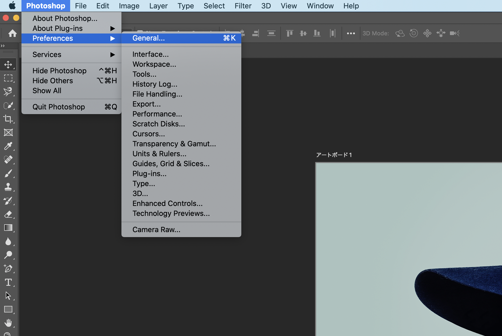This screenshot has width=502, height=336.
Task: Select the Pen tool
Action: pos(8,268)
